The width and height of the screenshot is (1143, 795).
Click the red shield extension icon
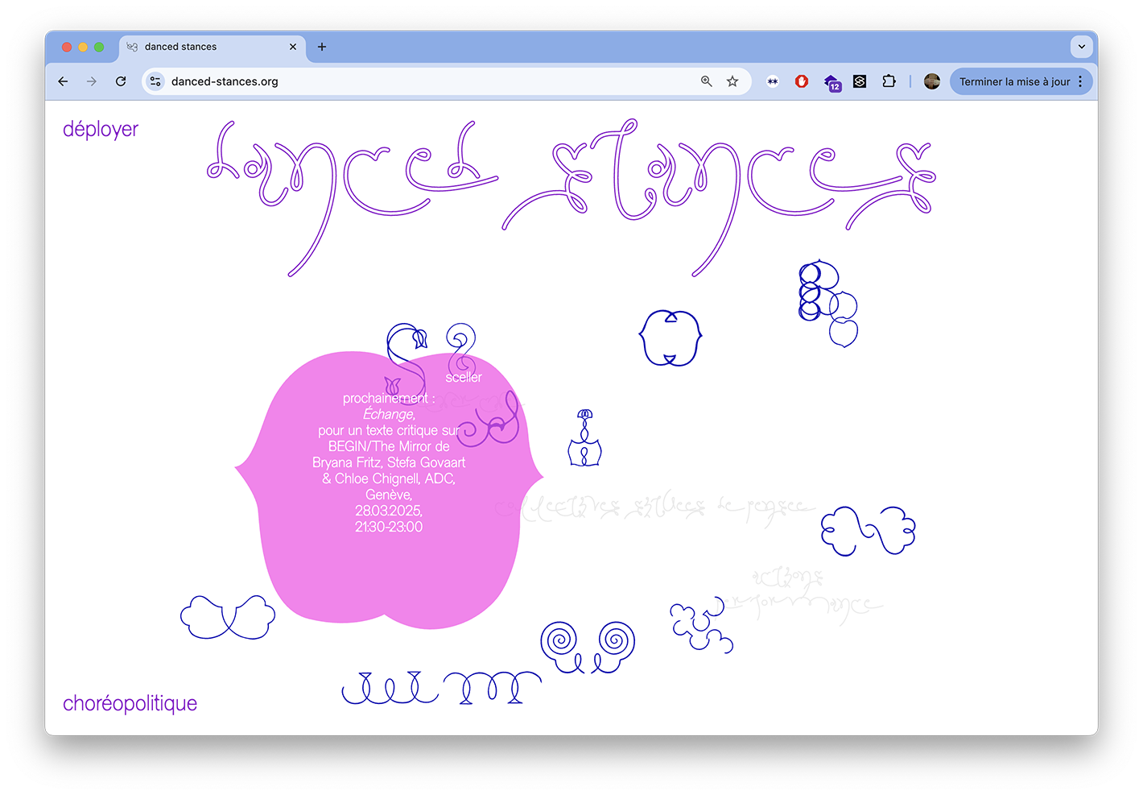(x=802, y=81)
